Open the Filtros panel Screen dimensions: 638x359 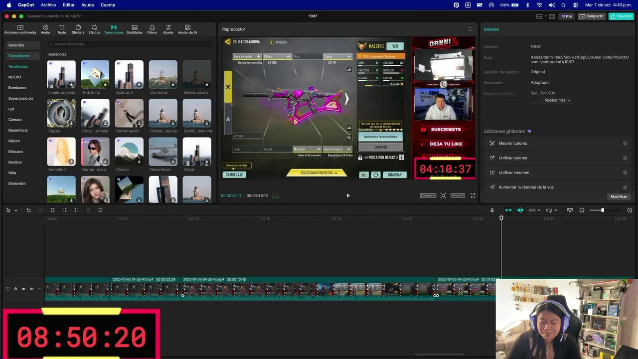click(x=152, y=29)
